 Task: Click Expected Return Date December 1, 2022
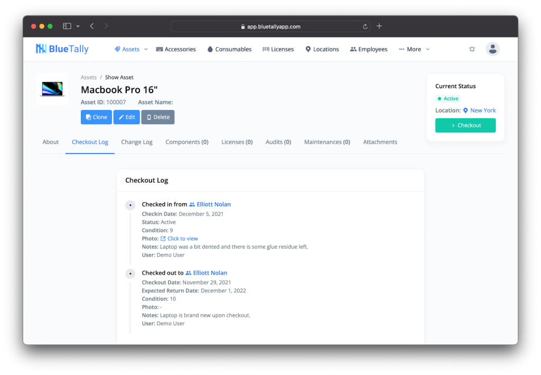[194, 291]
